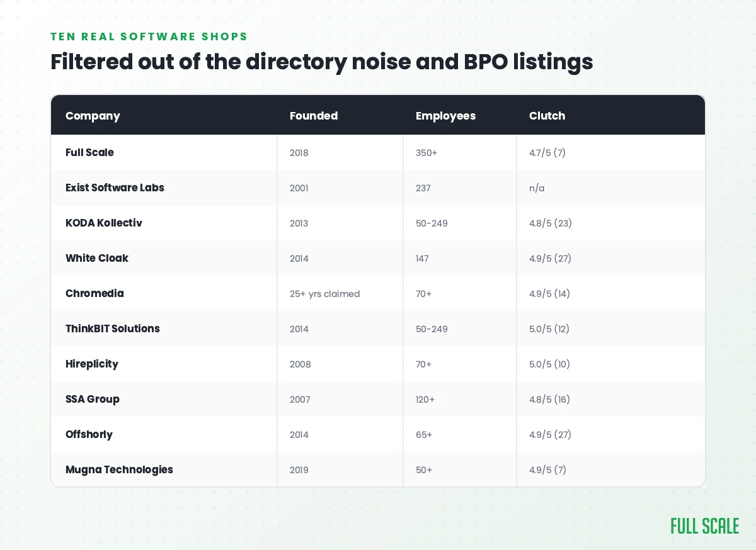Click founded year 2019
Viewport: 756px width, 550px height.
299,469
